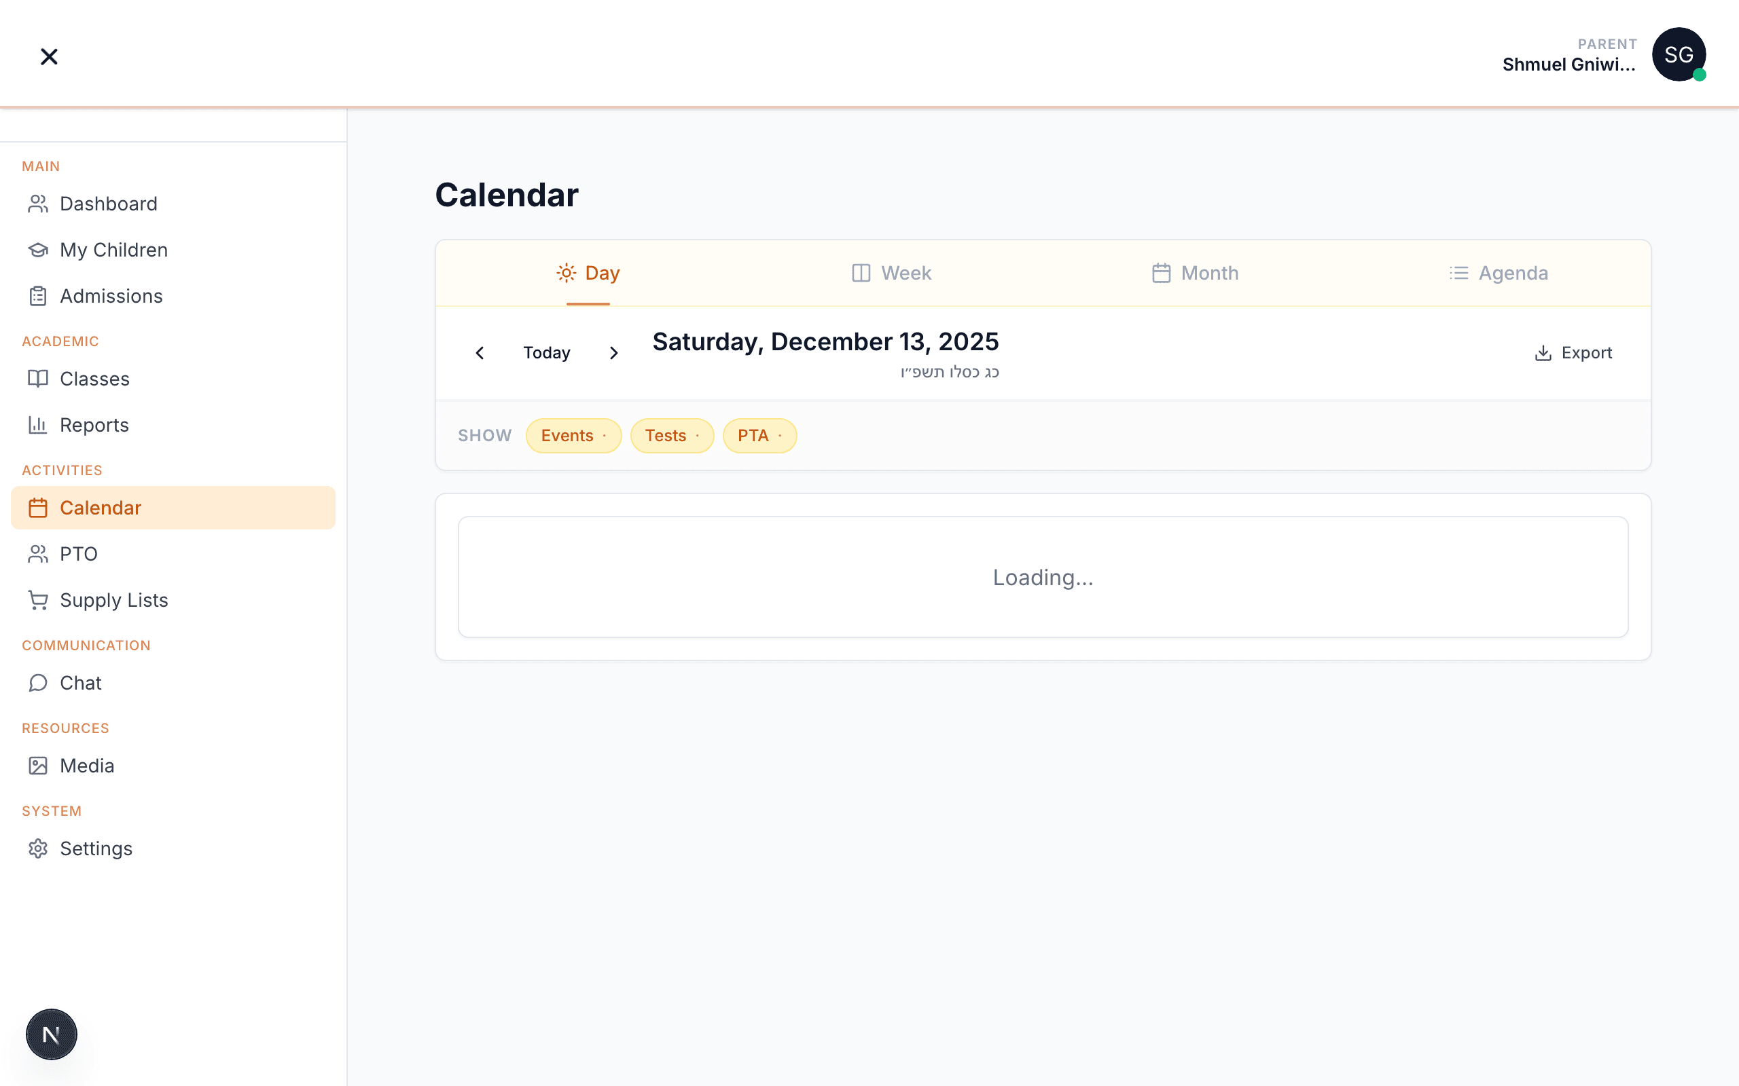This screenshot has height=1086, width=1739.
Task: View Reports via the bar chart icon
Action: point(38,424)
